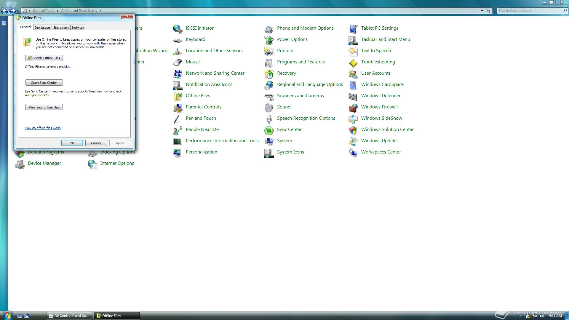Viewport: 569px width, 320px height.
Task: Click the Keyboard icon
Action: click(178, 40)
